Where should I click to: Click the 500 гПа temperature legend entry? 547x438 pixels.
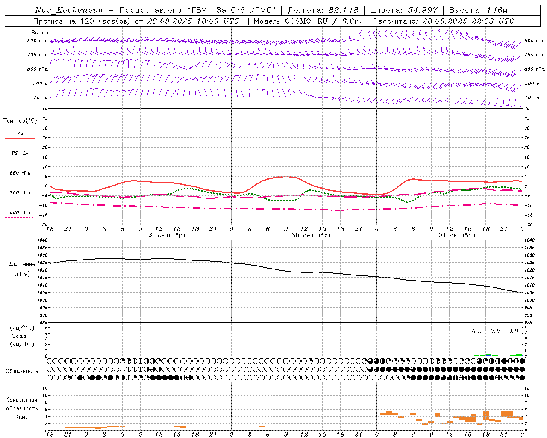click(x=20, y=213)
